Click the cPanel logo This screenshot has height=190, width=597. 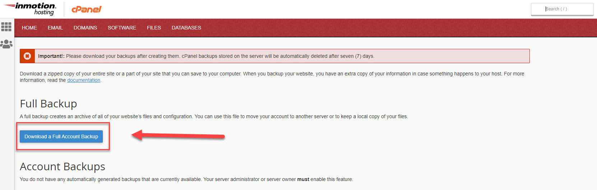tap(87, 9)
